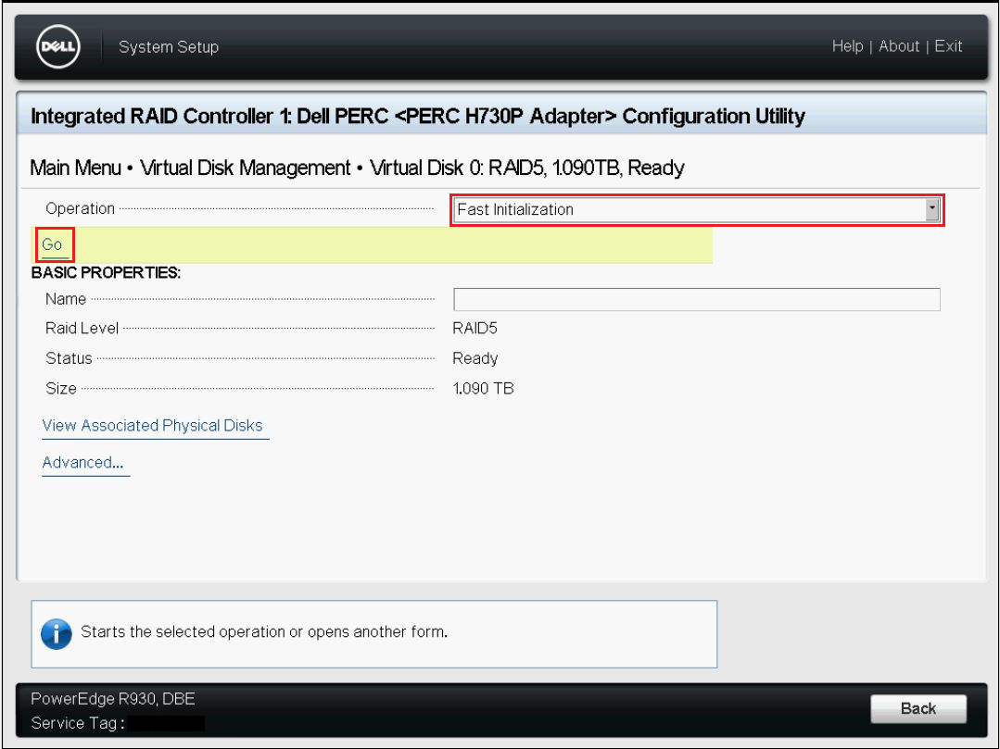
Task: Click the blue information icon
Action: point(57,633)
